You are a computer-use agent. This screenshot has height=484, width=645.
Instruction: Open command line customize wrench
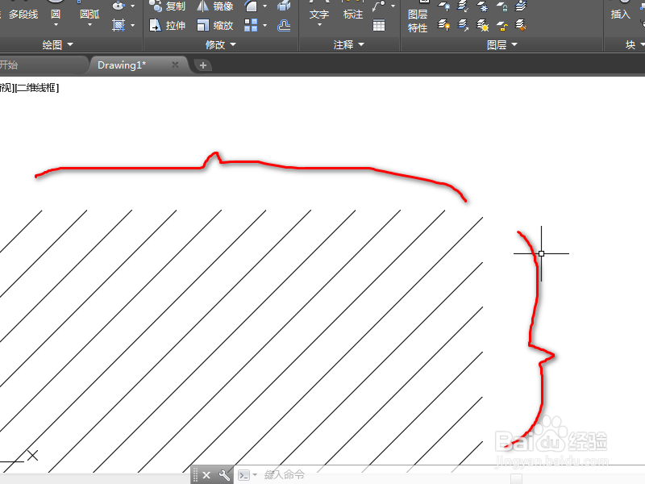224,475
